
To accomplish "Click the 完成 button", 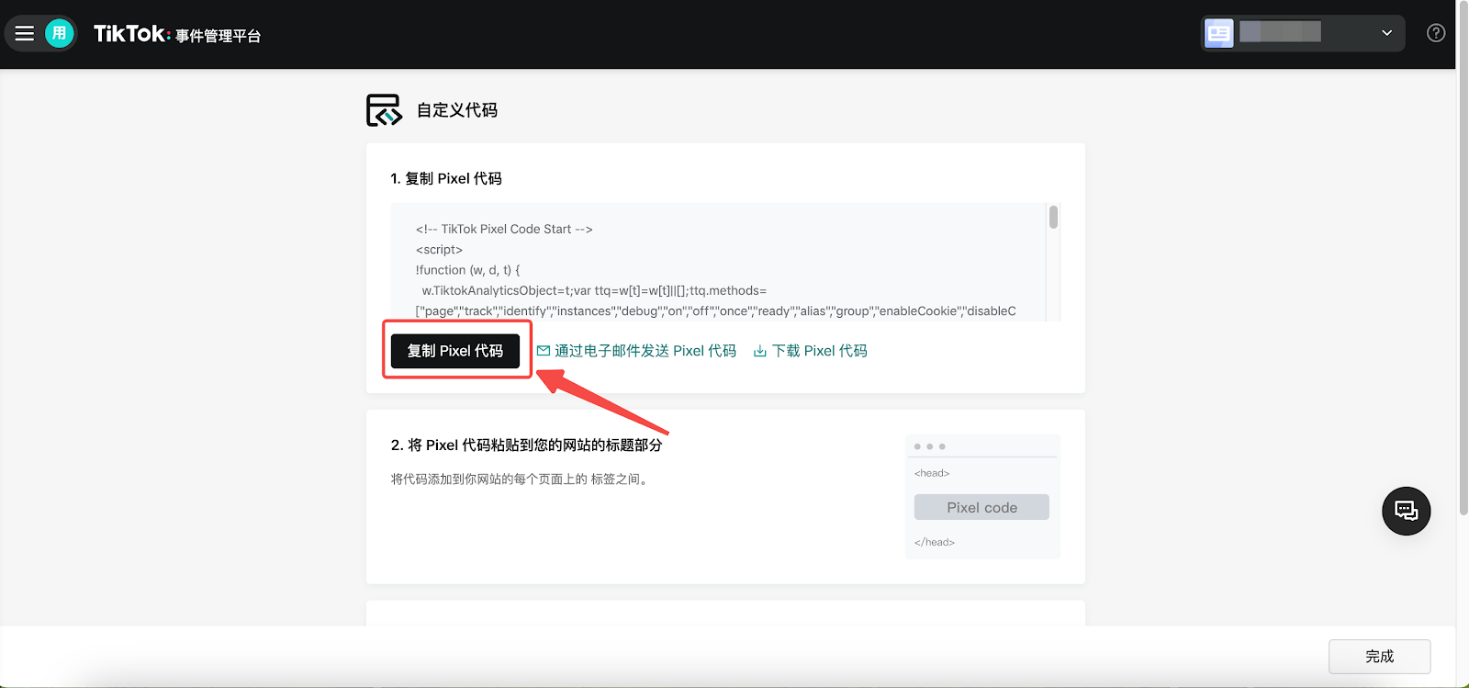I will [x=1379, y=657].
